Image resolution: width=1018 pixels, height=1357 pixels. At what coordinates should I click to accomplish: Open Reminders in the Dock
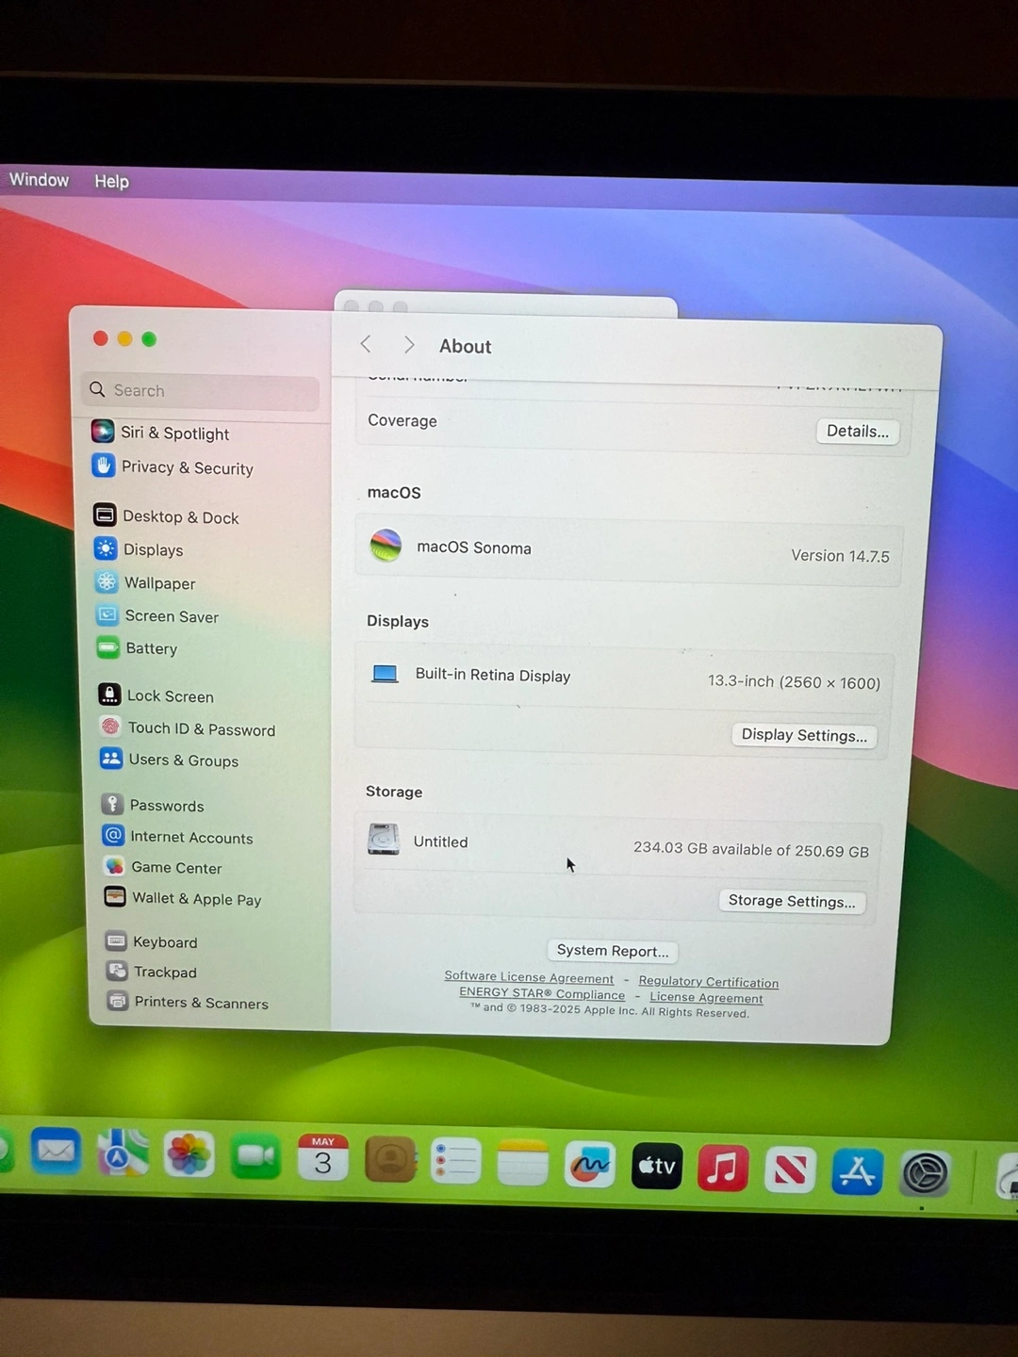(456, 1162)
